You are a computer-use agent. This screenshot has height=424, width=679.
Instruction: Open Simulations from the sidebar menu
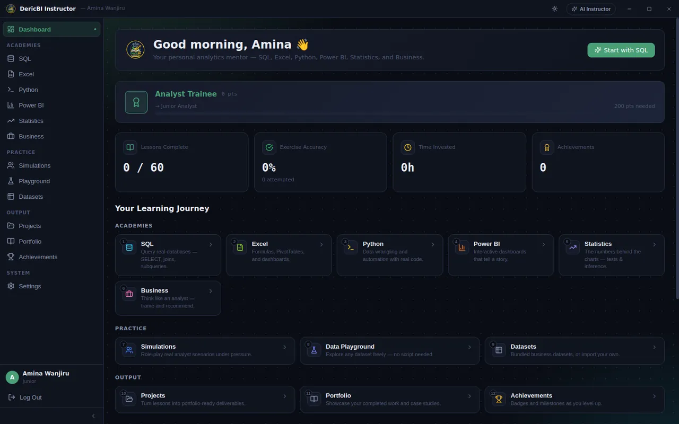(51, 165)
